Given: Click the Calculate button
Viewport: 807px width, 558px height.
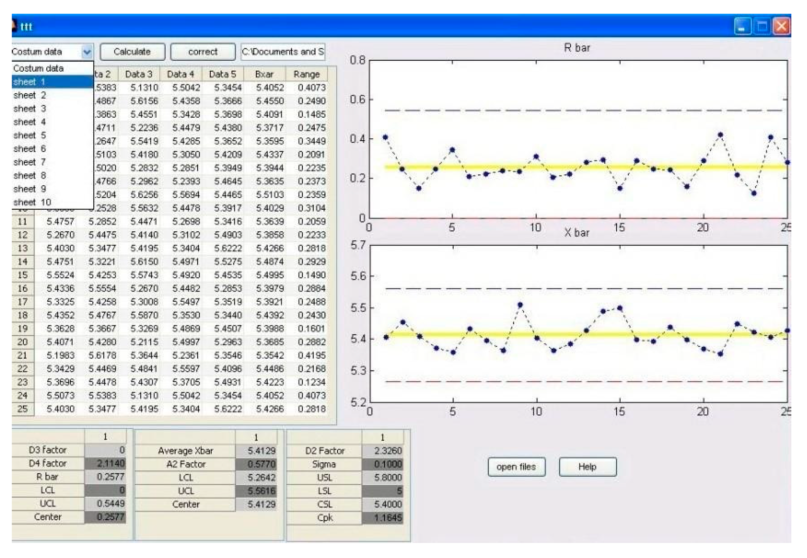Looking at the screenshot, I should (132, 51).
